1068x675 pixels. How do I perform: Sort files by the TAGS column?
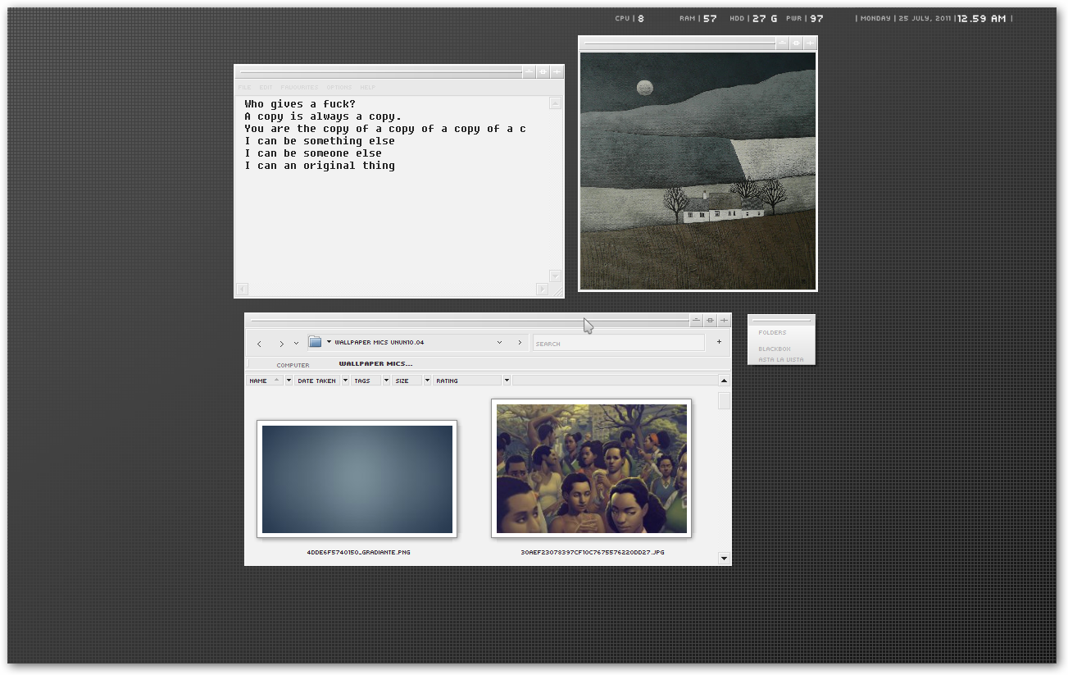point(366,381)
